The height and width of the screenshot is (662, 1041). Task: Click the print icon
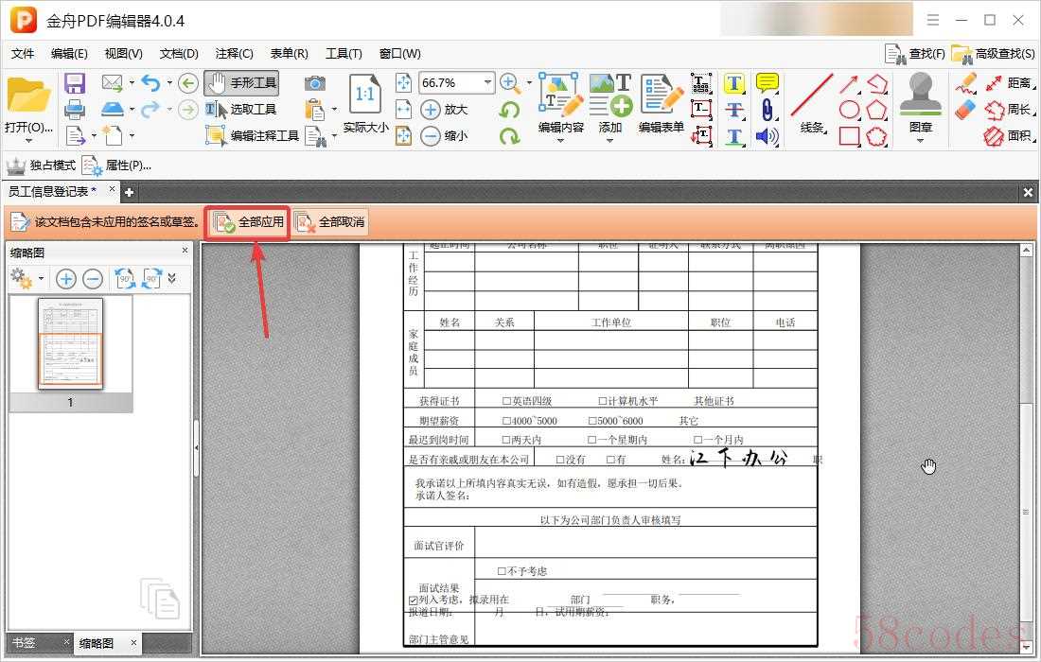click(x=75, y=110)
